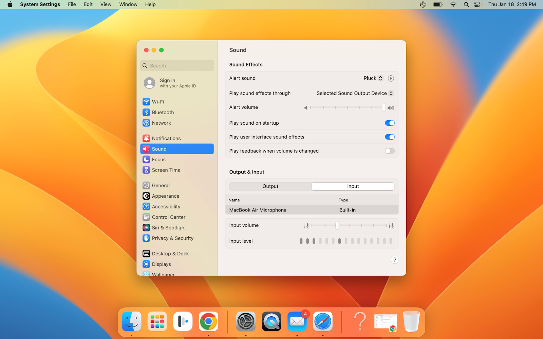Click battery status in menu bar
543x339 pixels.
(x=438, y=4)
